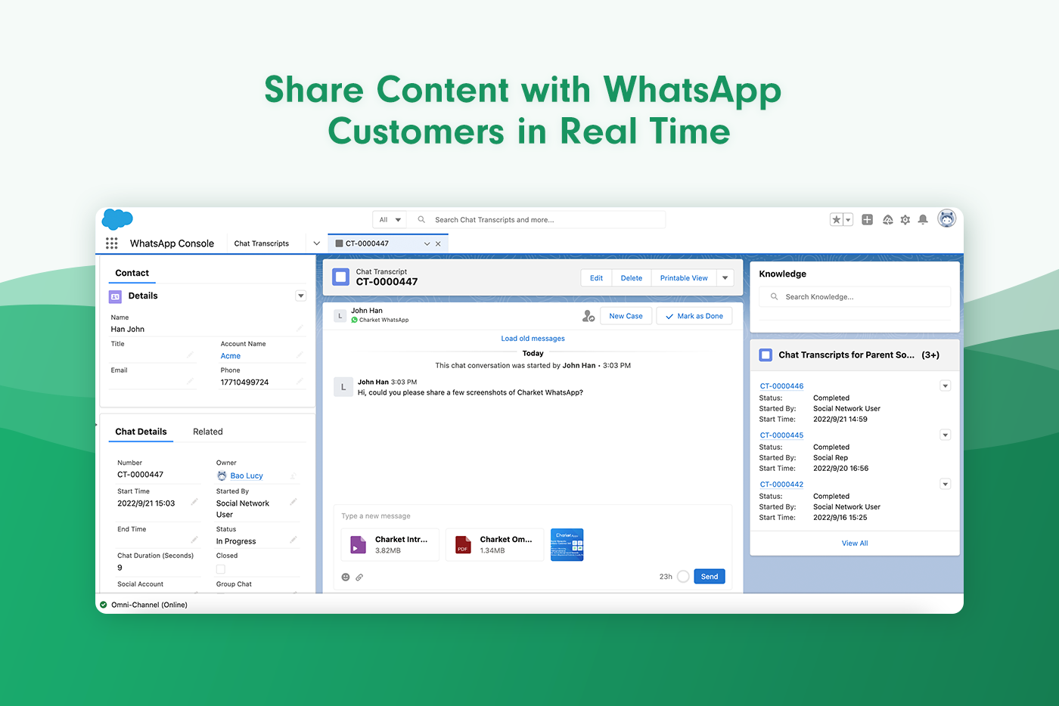Edit the Start Time pencil icon

point(194,502)
